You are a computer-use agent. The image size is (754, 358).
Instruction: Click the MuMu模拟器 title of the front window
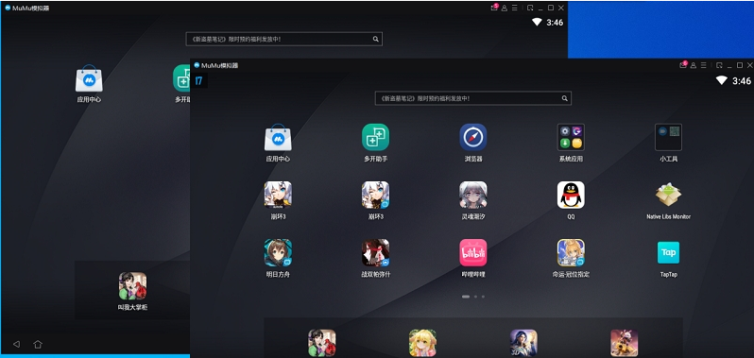coord(220,65)
